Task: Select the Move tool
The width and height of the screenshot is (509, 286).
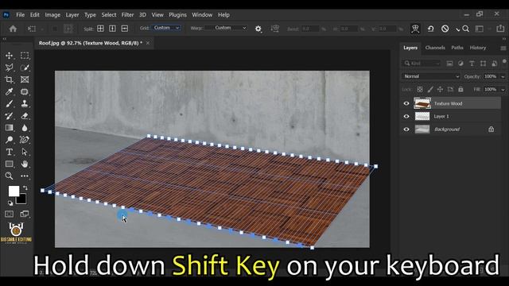Action: 9,56
